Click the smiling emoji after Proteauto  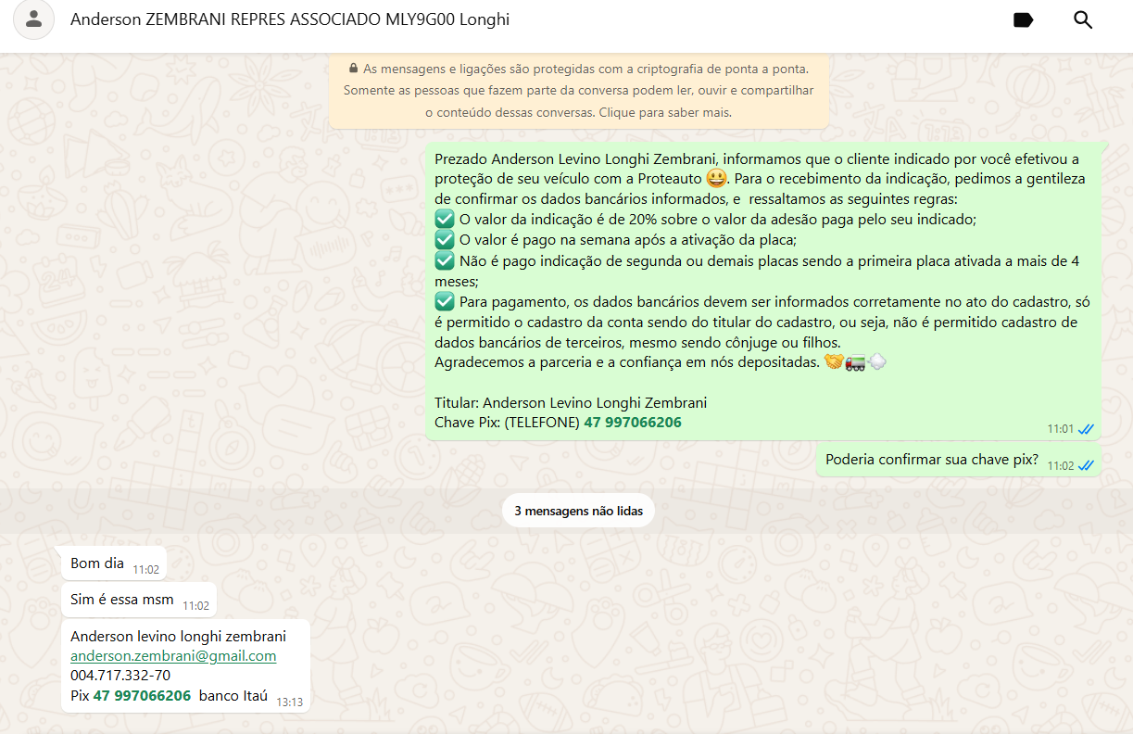coord(715,179)
